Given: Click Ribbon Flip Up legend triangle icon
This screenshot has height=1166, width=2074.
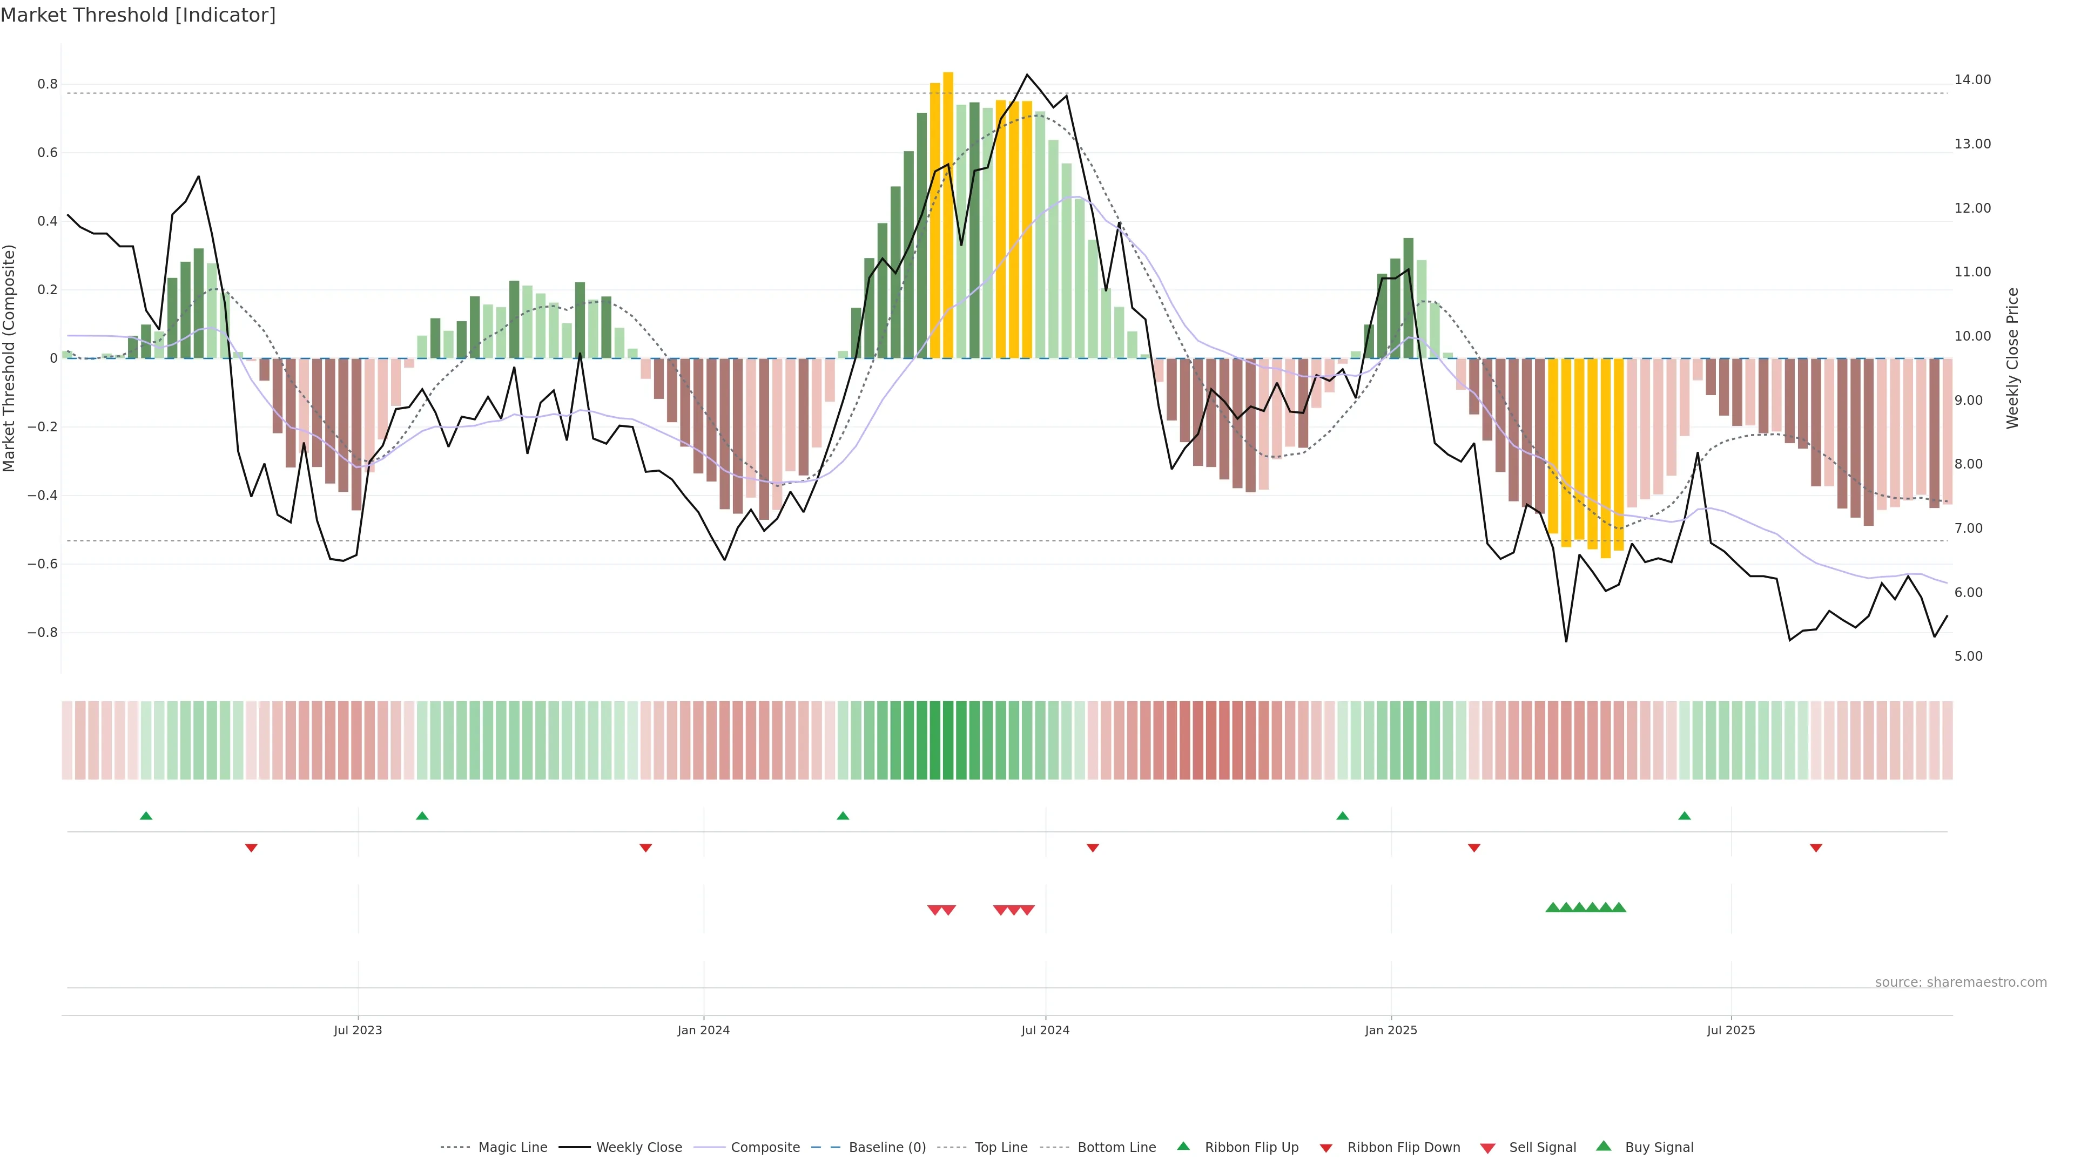Looking at the screenshot, I should [1183, 1146].
